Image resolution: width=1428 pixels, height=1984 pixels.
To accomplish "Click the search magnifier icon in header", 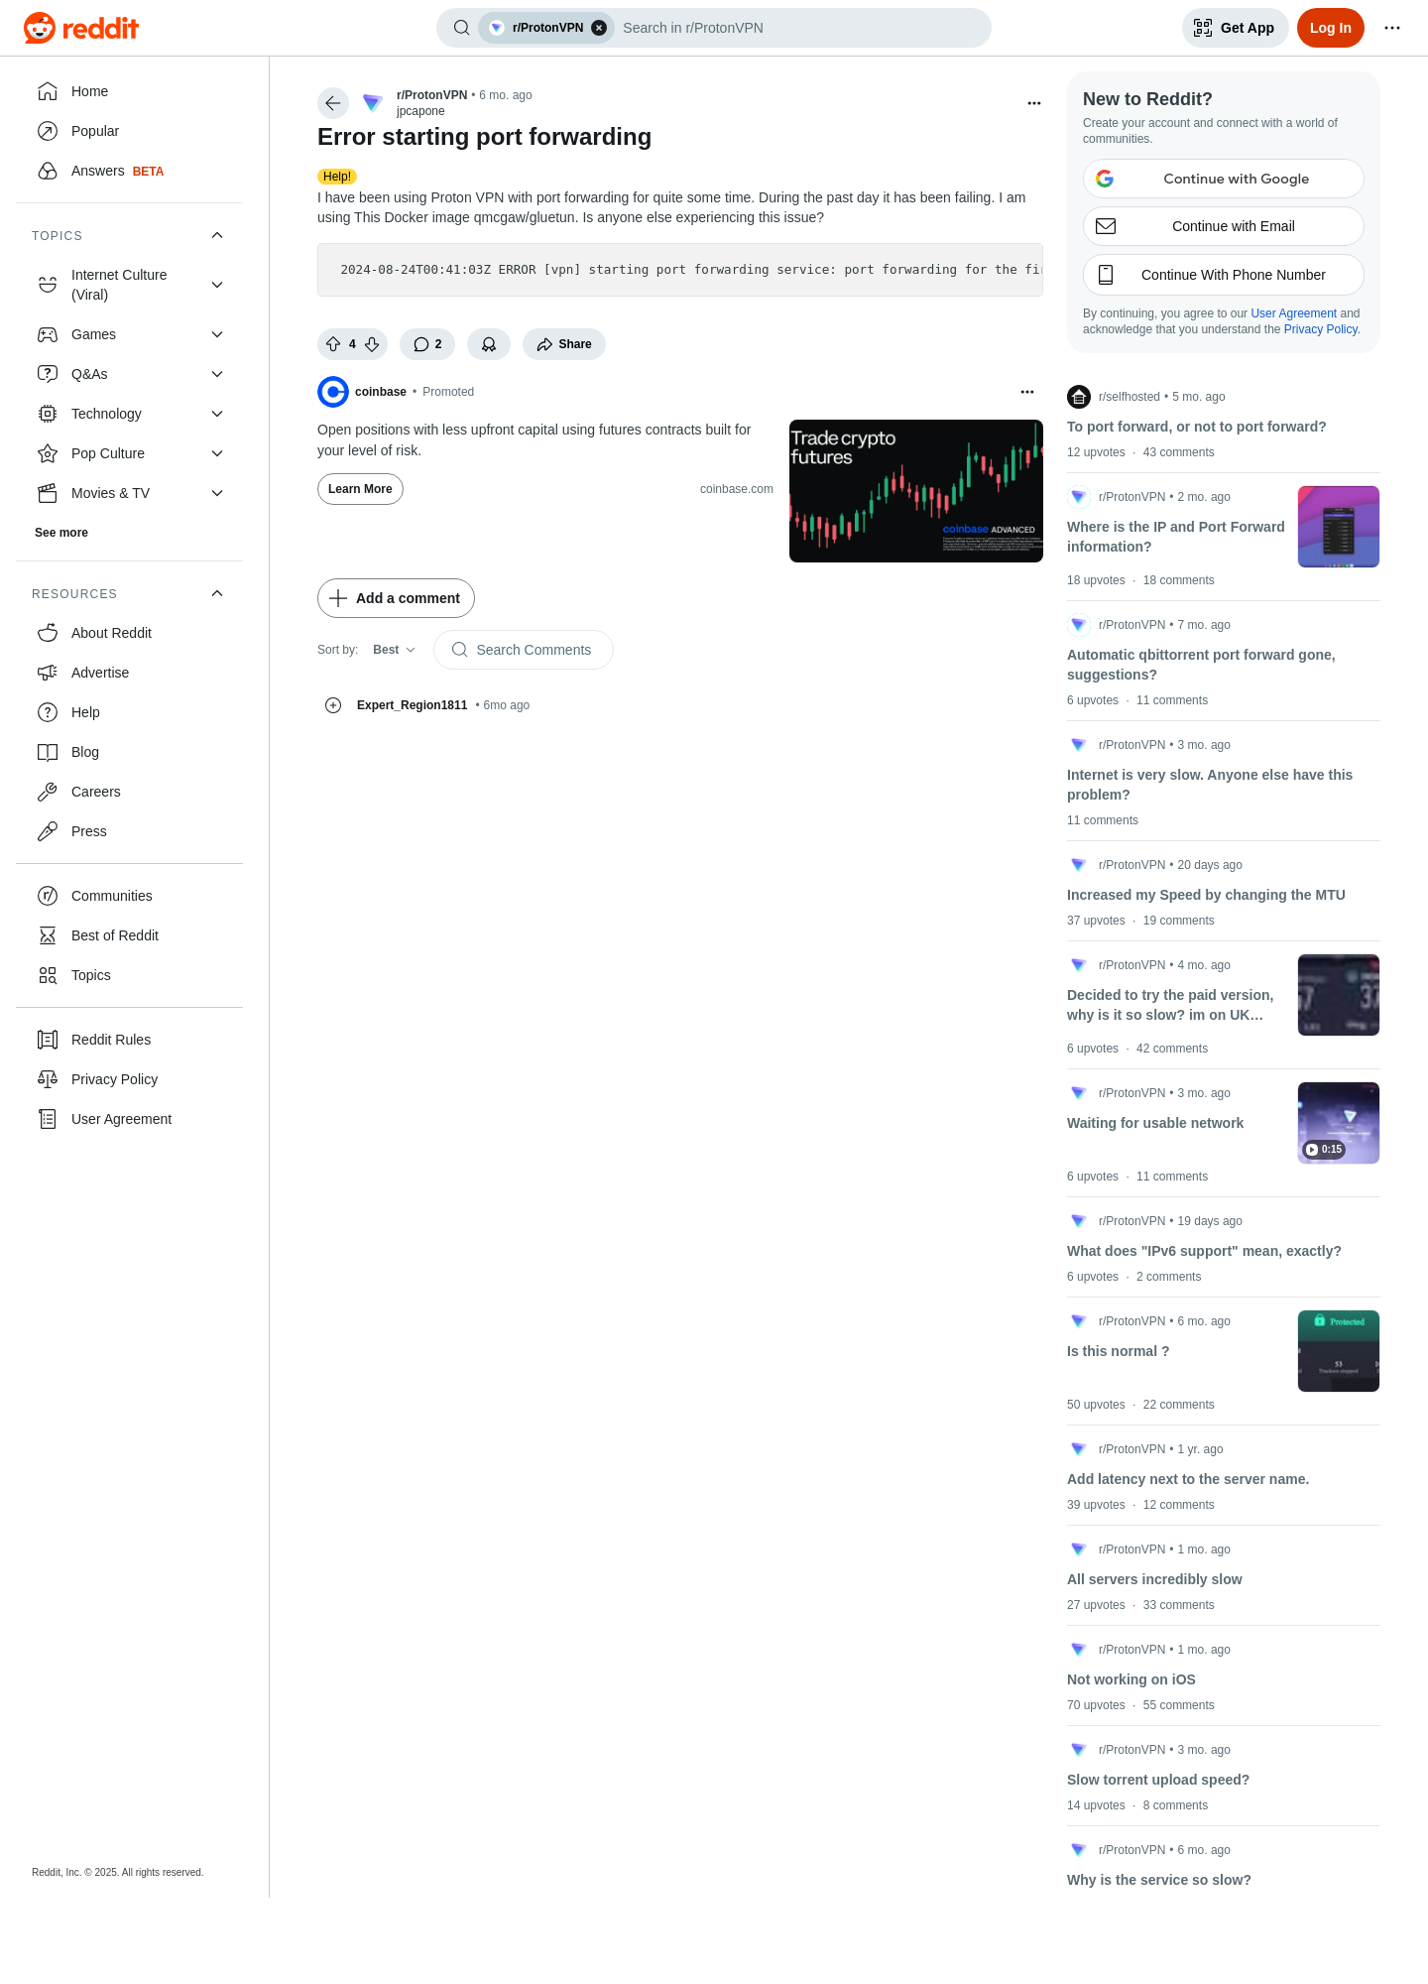I will coord(462,28).
